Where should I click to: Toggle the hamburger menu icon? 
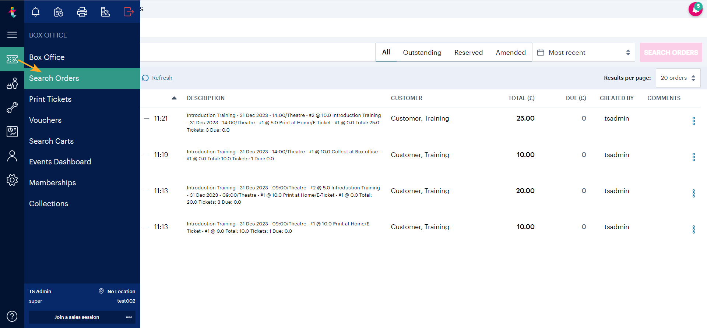(12, 35)
